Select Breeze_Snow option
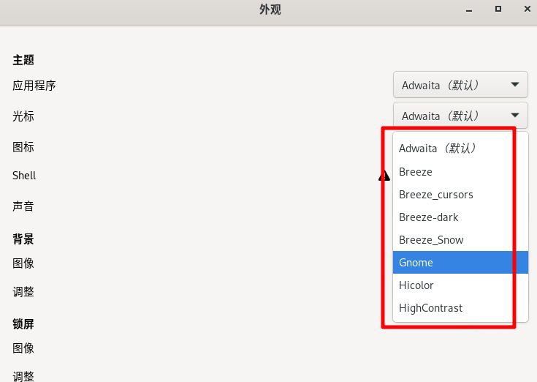 (x=460, y=240)
